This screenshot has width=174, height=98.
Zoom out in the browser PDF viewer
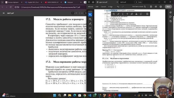coord(82,13)
